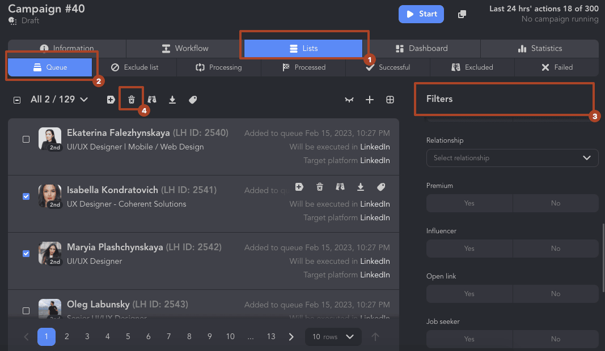Check the checkbox for Ekaterina Falezhynskaya
The image size is (605, 351).
26,139
